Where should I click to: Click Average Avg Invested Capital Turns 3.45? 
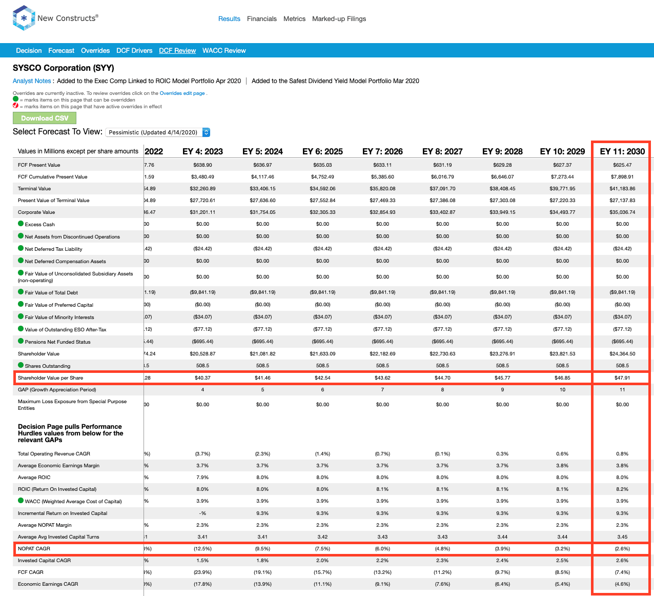[x=622, y=537]
